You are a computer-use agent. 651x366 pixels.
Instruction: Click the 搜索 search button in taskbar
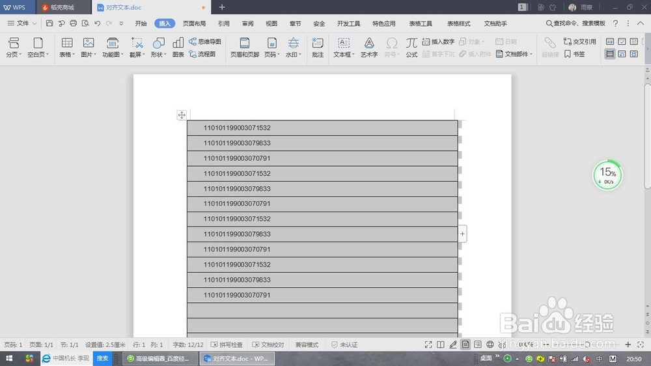point(103,359)
